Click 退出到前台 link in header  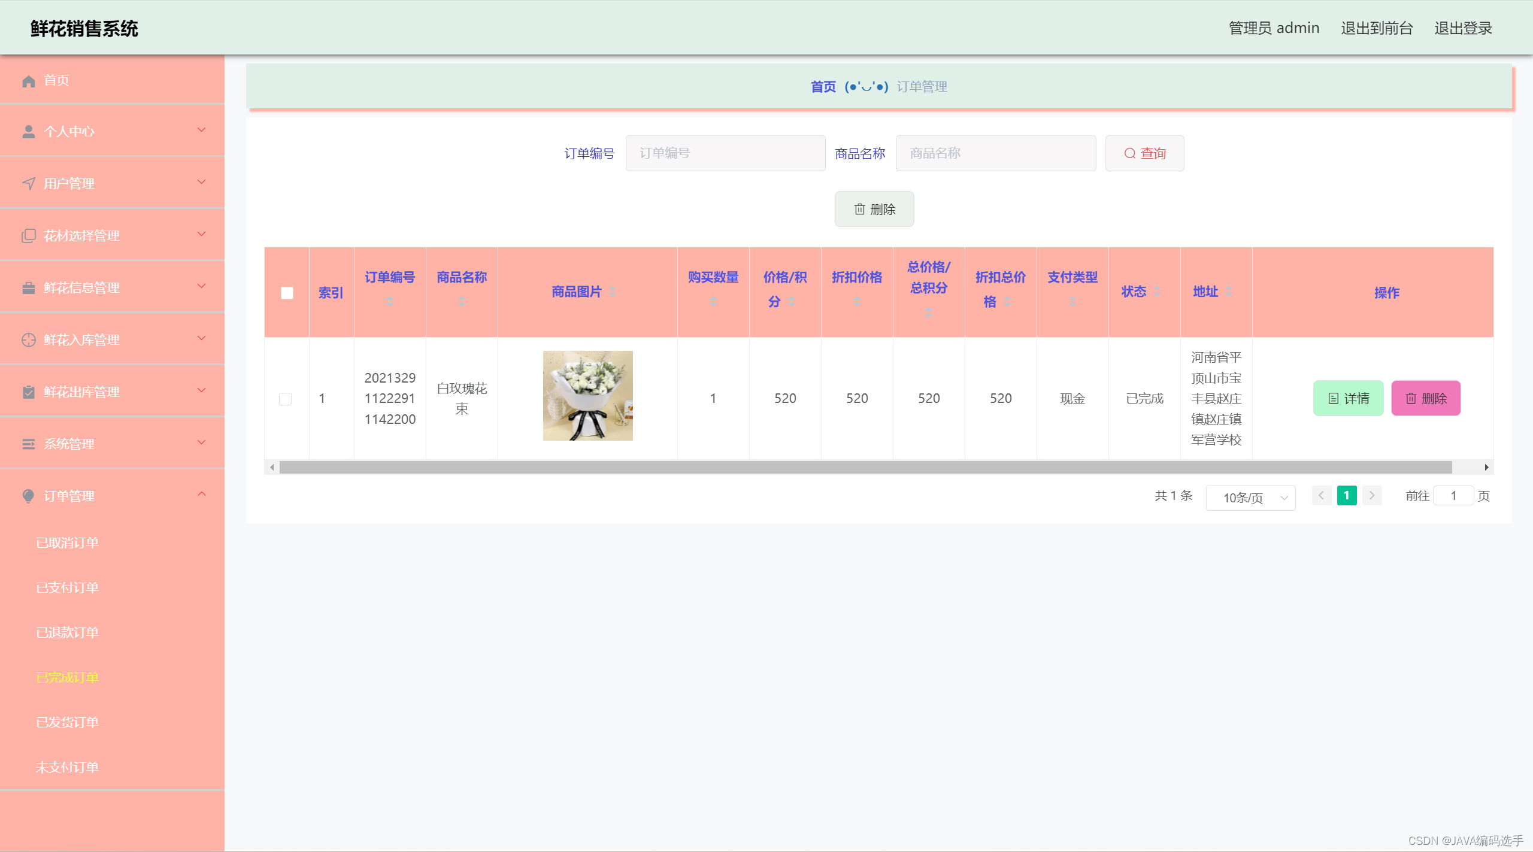pyautogui.click(x=1377, y=28)
